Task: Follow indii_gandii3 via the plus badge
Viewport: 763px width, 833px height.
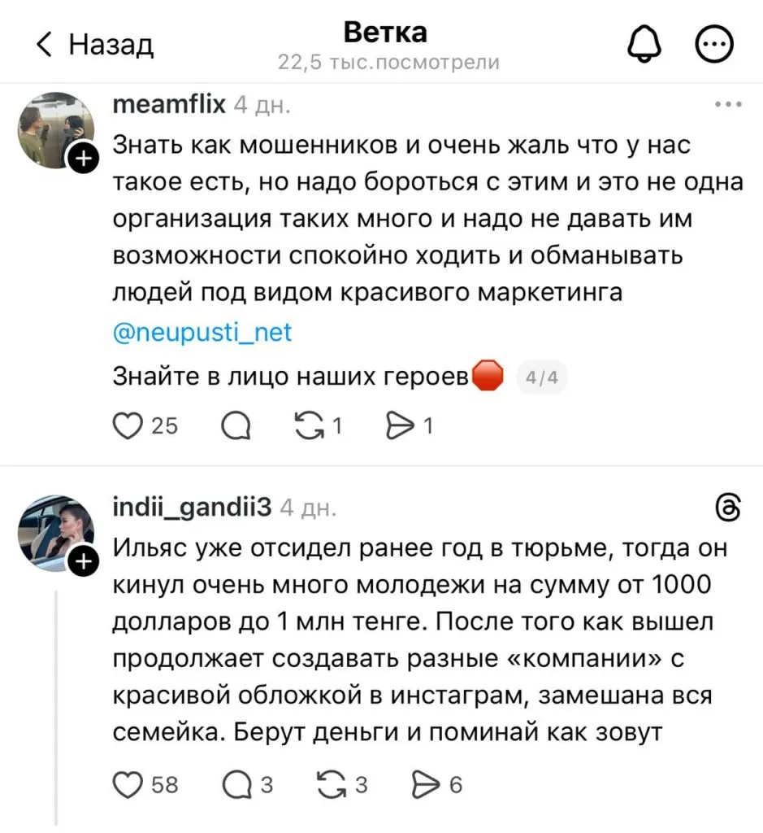Action: point(84,561)
